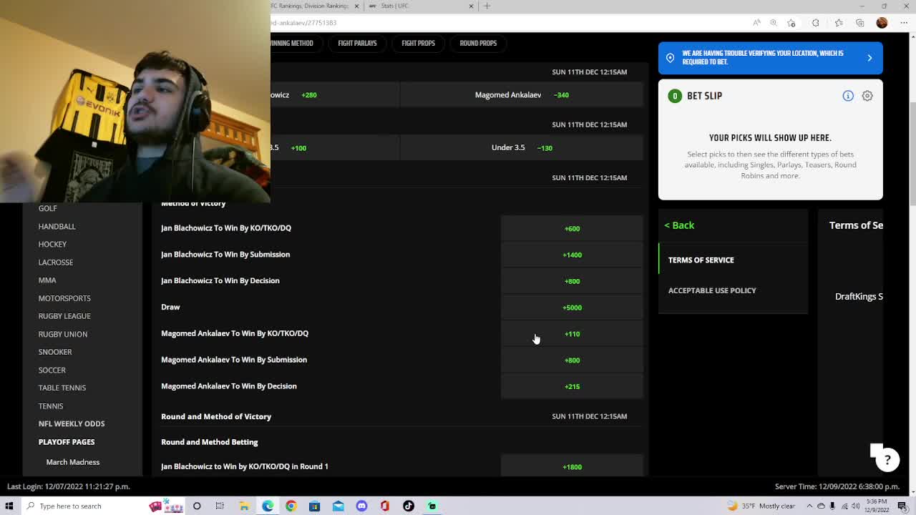Open browser Settings and more menu
Screen dimensions: 916x515
902,23
